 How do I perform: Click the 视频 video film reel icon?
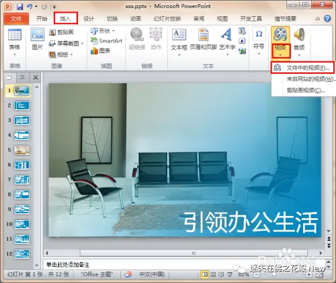[x=280, y=35]
